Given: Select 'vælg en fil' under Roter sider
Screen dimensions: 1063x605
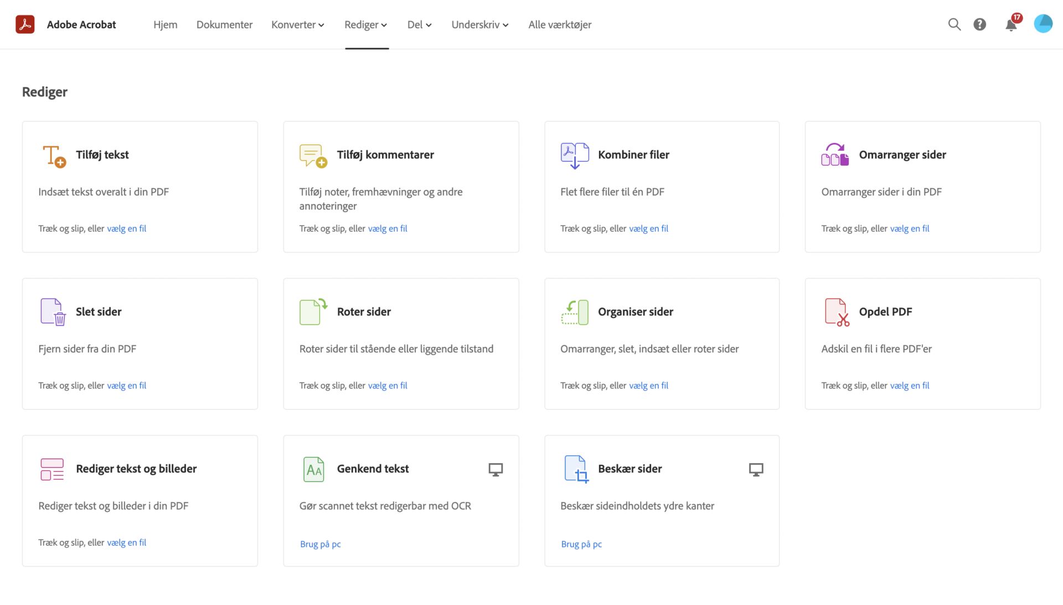Looking at the screenshot, I should [x=388, y=386].
